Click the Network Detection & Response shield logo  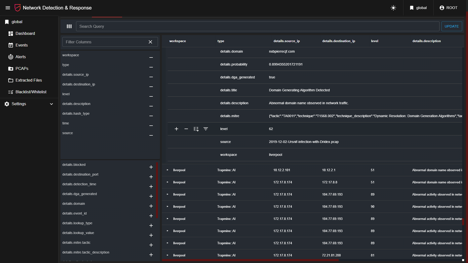(18, 8)
